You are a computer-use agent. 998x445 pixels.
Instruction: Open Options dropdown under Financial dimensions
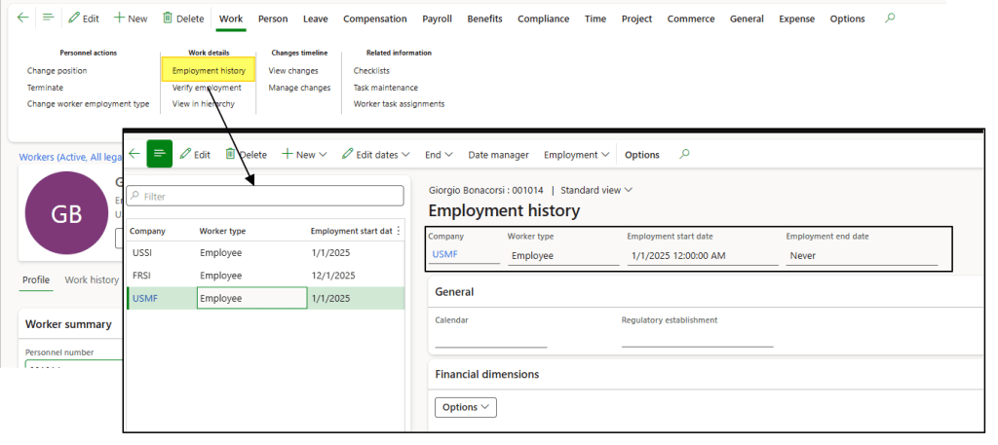[x=465, y=407]
